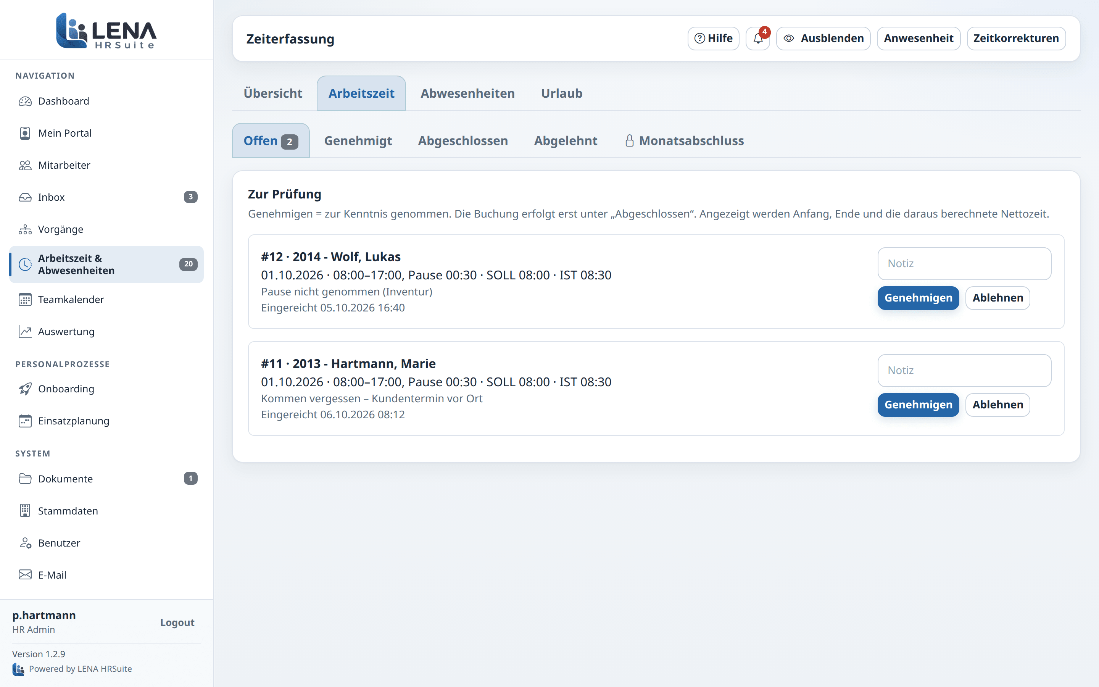Approve Wolf, Lukas entry with Genehmigen
This screenshot has height=687, width=1099.
pyautogui.click(x=918, y=298)
